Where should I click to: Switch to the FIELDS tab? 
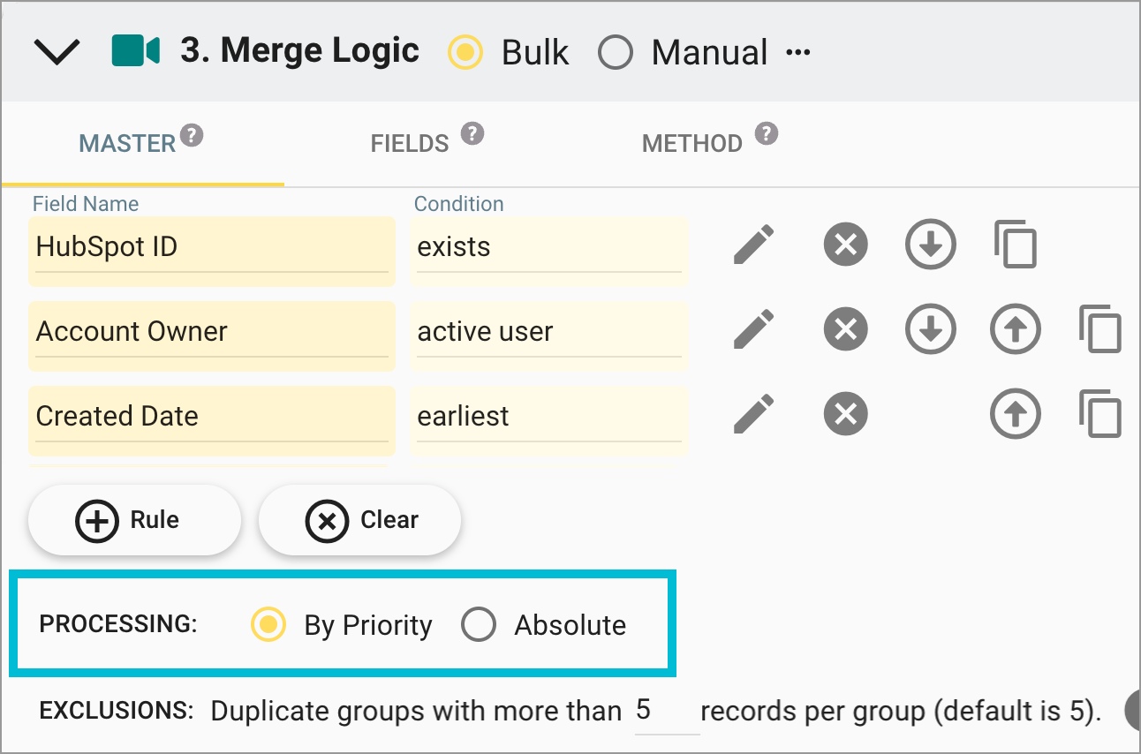409,143
